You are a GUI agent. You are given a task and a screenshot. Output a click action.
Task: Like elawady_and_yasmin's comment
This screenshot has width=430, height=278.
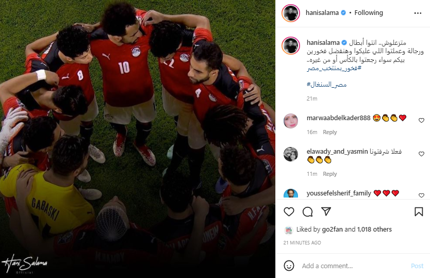click(x=422, y=154)
